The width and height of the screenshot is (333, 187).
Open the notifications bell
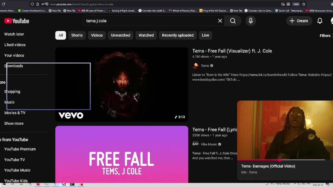click(x=320, y=21)
